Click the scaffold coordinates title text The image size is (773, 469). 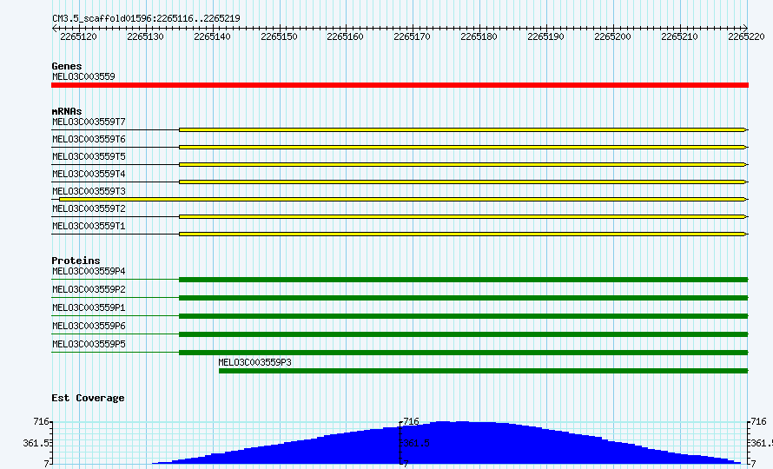[146, 19]
